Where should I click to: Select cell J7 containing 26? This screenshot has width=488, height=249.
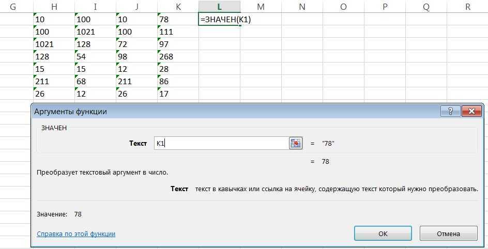click(x=136, y=94)
